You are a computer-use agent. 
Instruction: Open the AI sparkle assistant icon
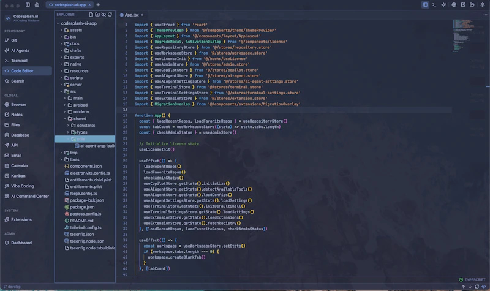[x=443, y=5]
